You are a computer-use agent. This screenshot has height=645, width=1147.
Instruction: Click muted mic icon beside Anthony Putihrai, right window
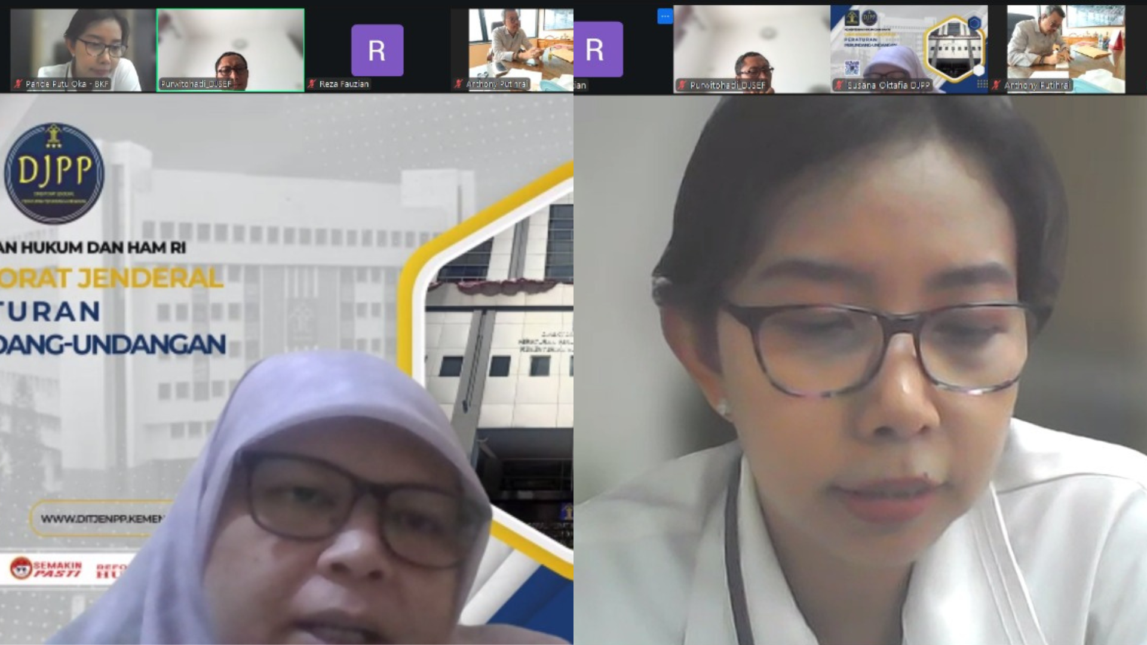tap(996, 85)
